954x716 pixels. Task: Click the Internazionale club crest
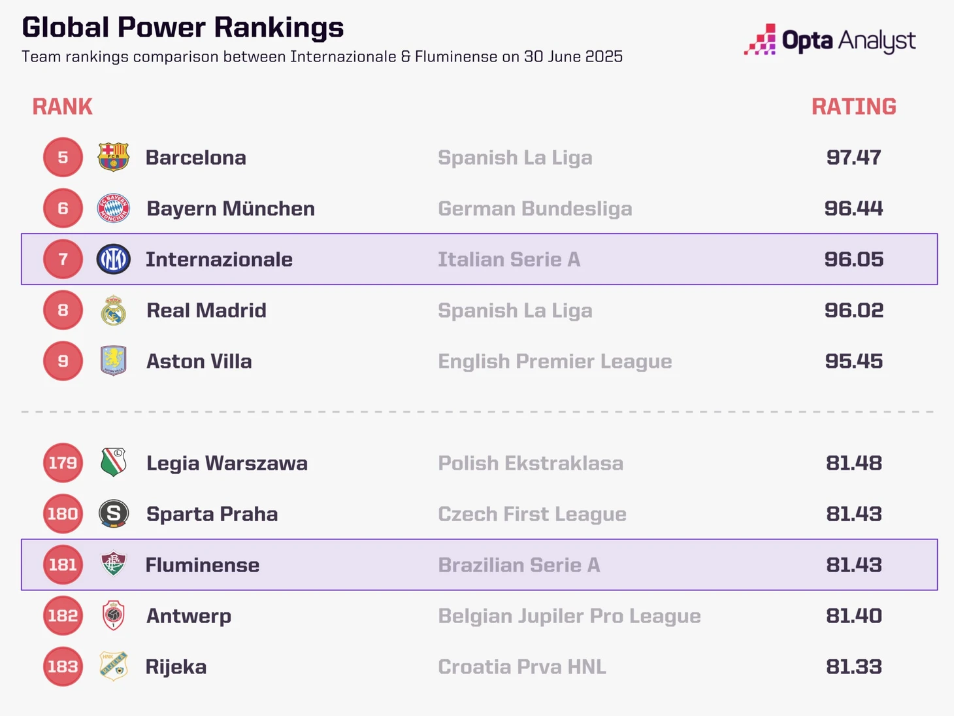113,260
